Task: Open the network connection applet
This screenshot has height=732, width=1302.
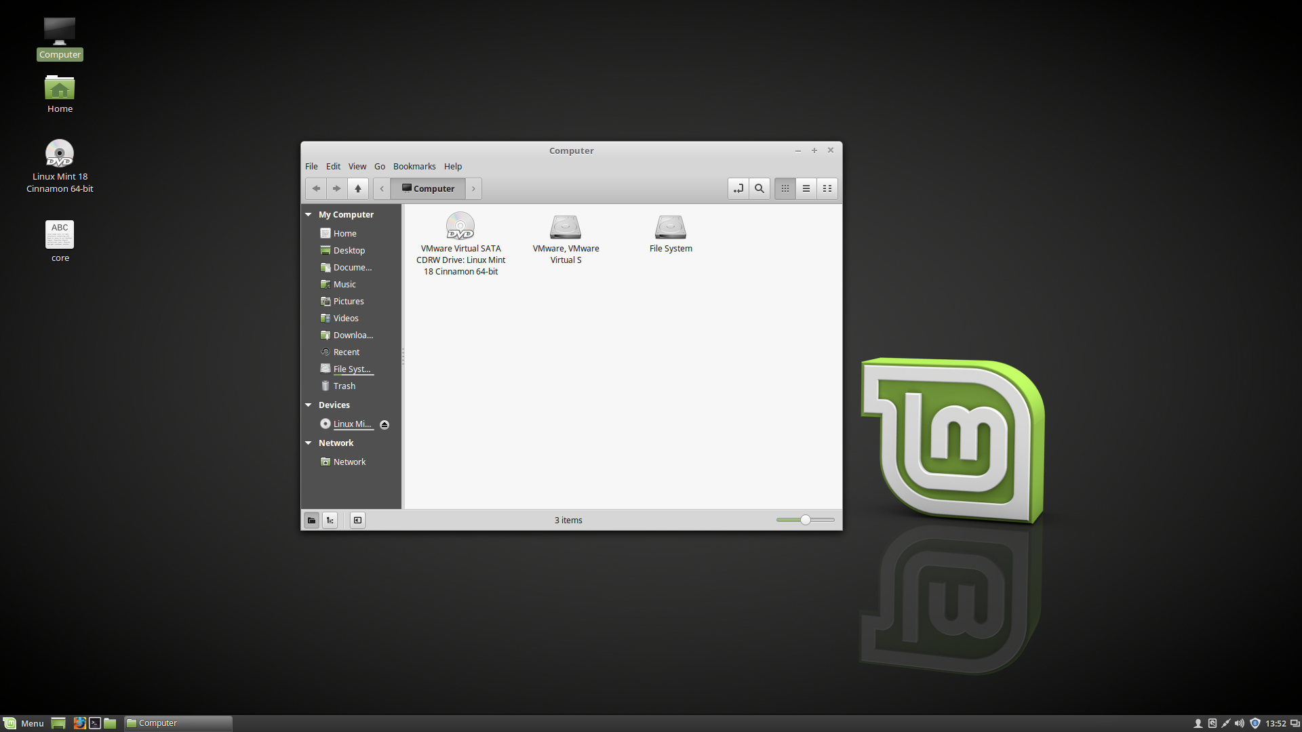Action: point(1225,723)
